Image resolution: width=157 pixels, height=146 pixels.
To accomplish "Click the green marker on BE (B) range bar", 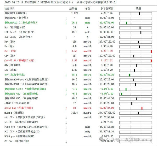I will (x=122, y=94).
